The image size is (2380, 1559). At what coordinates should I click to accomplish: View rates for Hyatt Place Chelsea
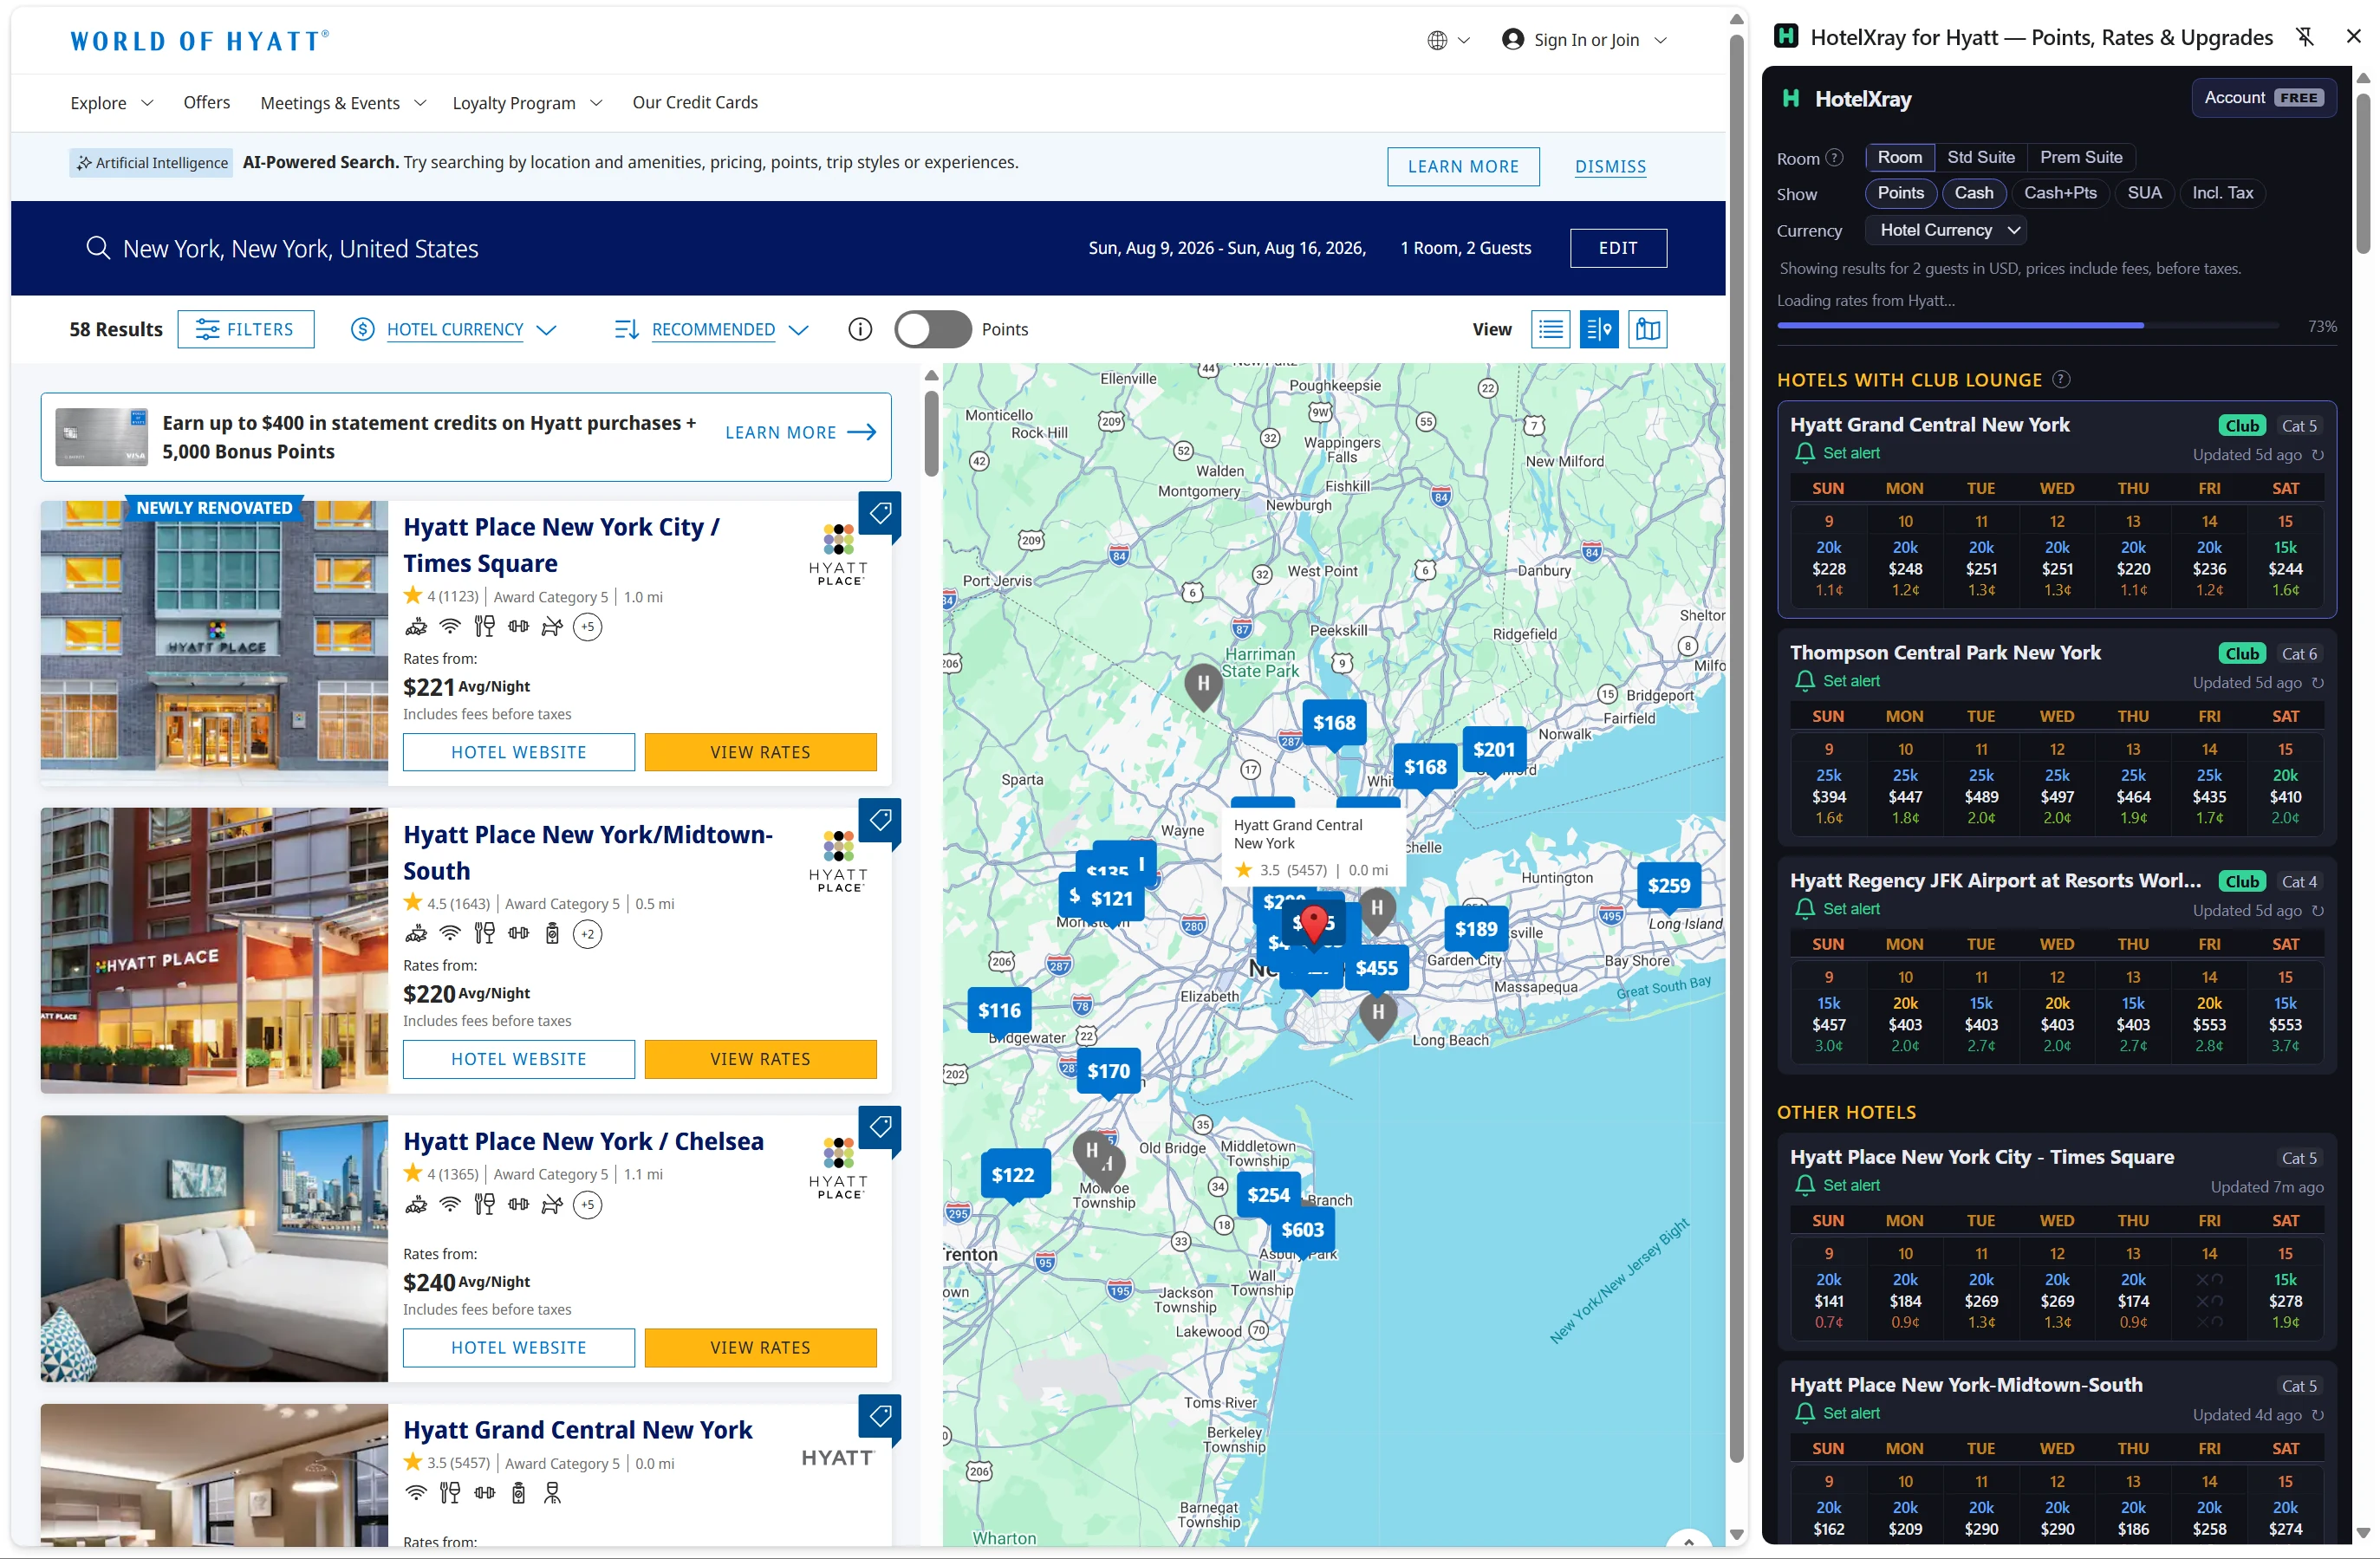(x=760, y=1347)
